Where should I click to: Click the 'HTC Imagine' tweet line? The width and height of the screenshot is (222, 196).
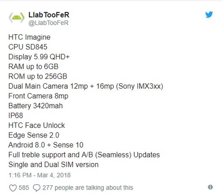click(29, 37)
